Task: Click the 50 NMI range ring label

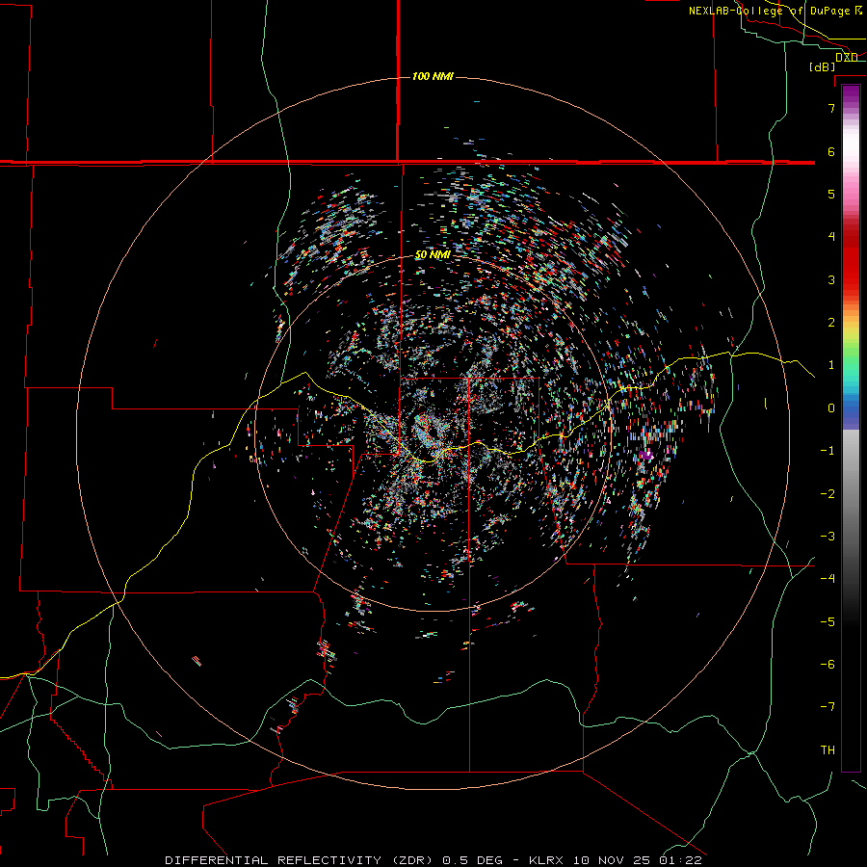Action: (x=433, y=254)
